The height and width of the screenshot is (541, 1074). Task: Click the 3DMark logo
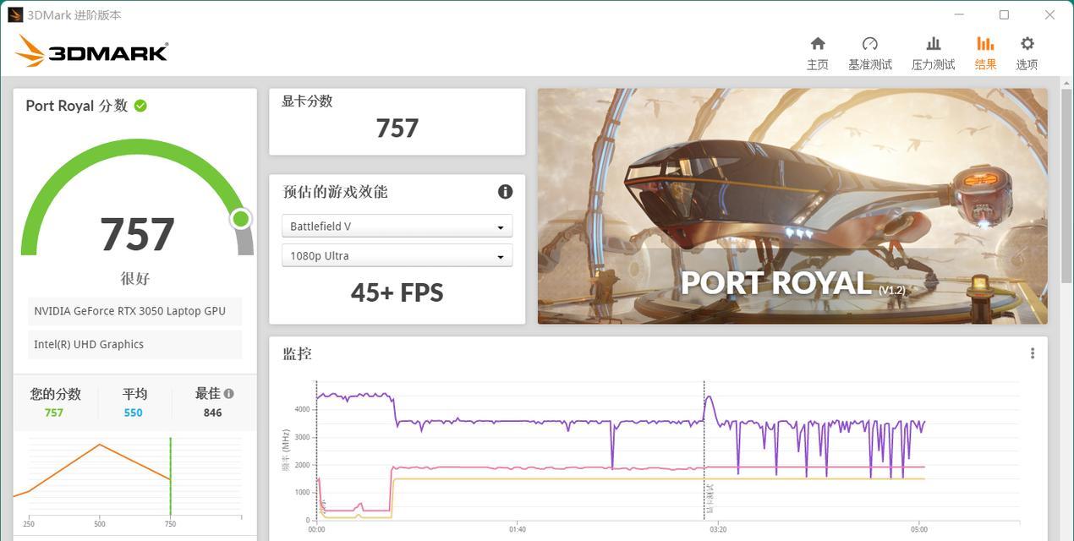91,51
